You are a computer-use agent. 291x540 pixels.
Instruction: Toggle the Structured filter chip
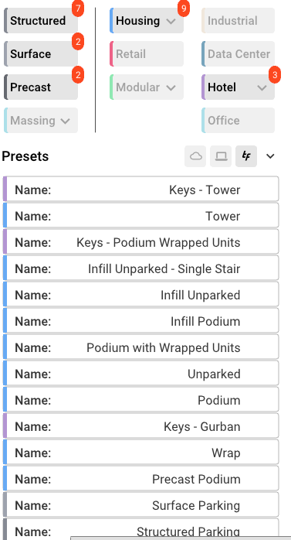pyautogui.click(x=41, y=21)
